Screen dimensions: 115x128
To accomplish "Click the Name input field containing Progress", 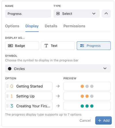I will pos(28,14).
